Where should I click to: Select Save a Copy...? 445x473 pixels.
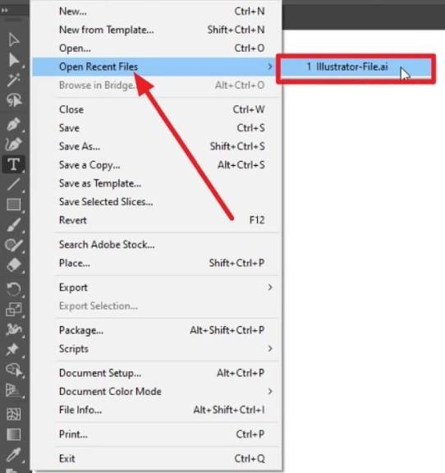click(x=157, y=165)
